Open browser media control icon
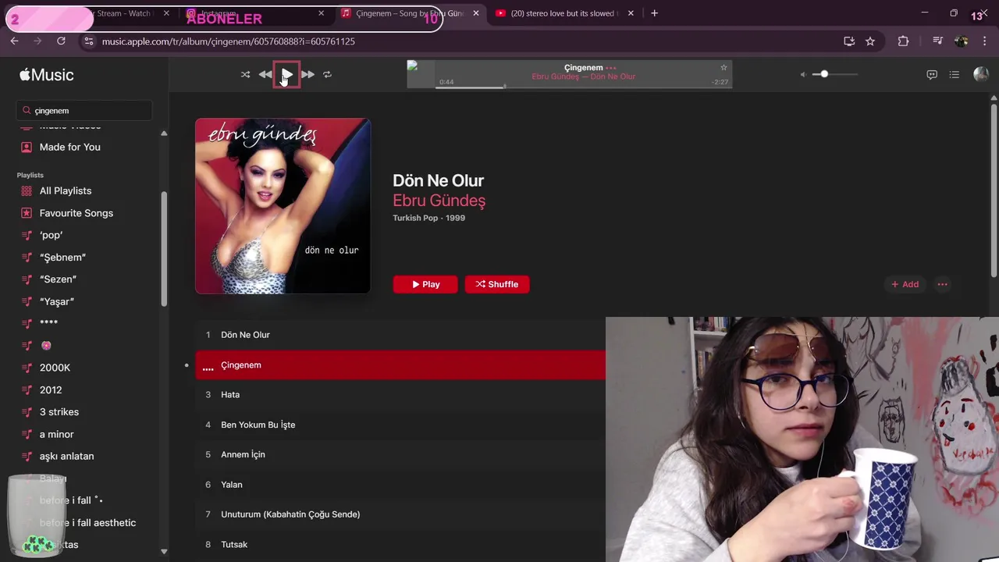The image size is (999, 562). pos(937,41)
